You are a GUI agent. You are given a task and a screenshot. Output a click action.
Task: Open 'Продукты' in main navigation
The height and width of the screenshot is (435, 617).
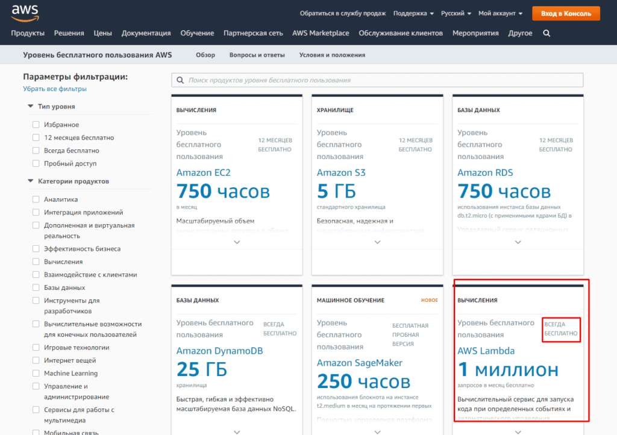pos(28,33)
